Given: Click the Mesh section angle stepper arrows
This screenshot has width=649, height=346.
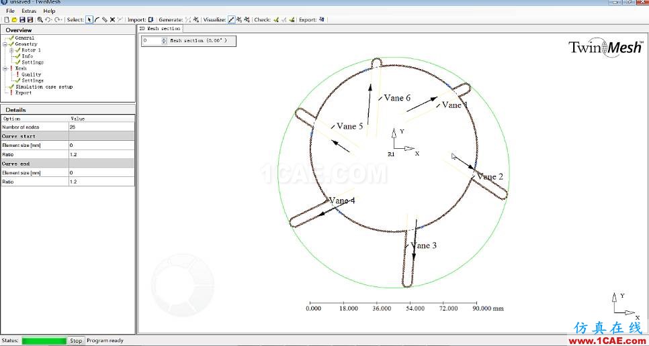Looking at the screenshot, I should click(x=165, y=41).
